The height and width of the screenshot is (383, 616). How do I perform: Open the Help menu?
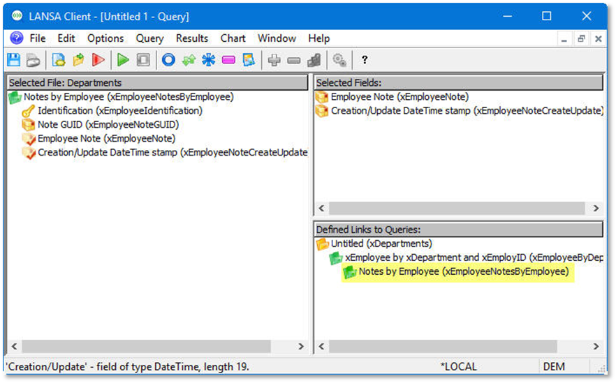(x=319, y=38)
